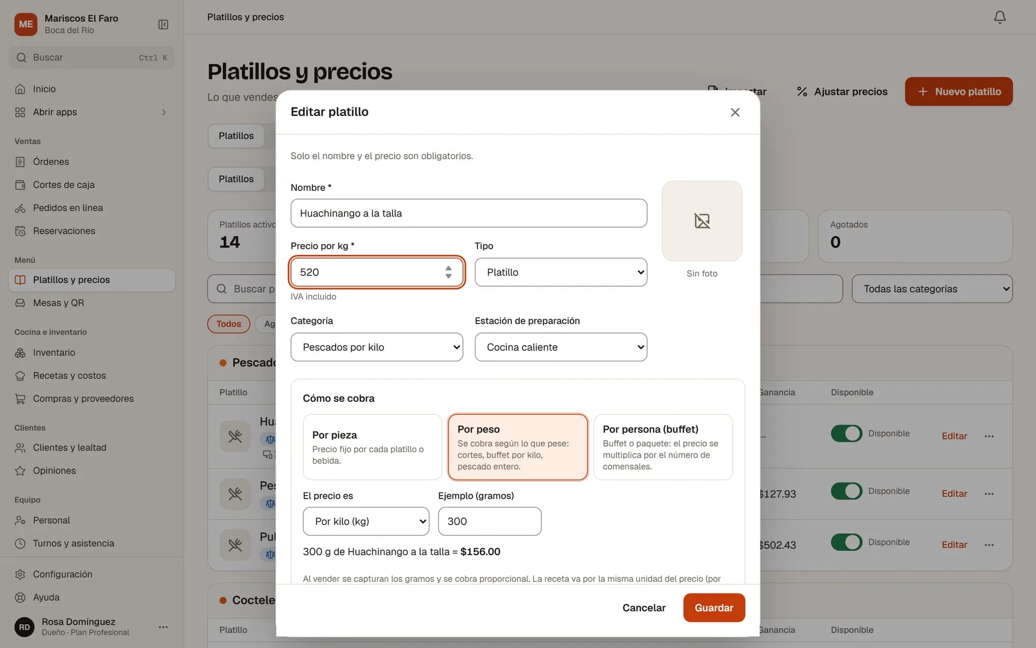Go to Mesas y QR menu item

click(x=92, y=303)
